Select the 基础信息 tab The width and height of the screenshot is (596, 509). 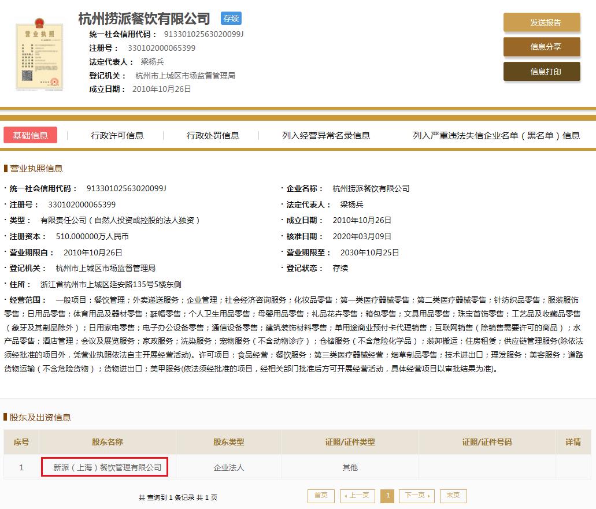[31, 135]
